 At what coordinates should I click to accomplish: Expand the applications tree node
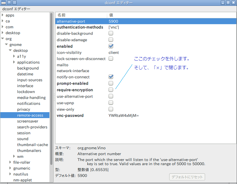[14, 62]
